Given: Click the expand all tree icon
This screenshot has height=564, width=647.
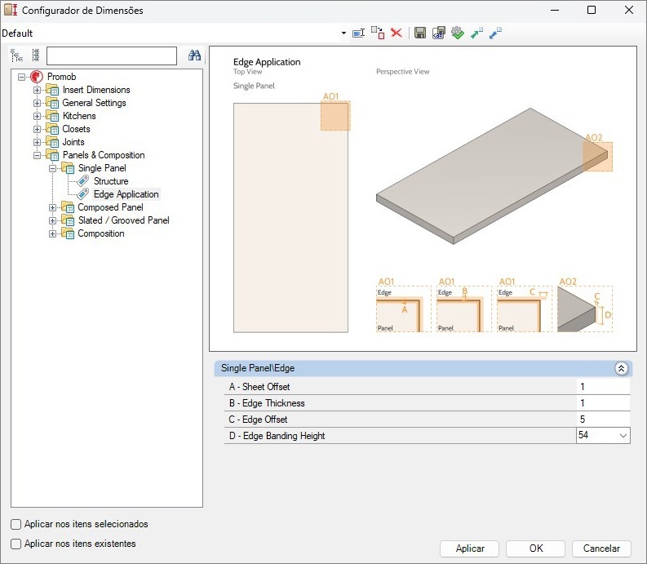Looking at the screenshot, I should click(x=17, y=56).
